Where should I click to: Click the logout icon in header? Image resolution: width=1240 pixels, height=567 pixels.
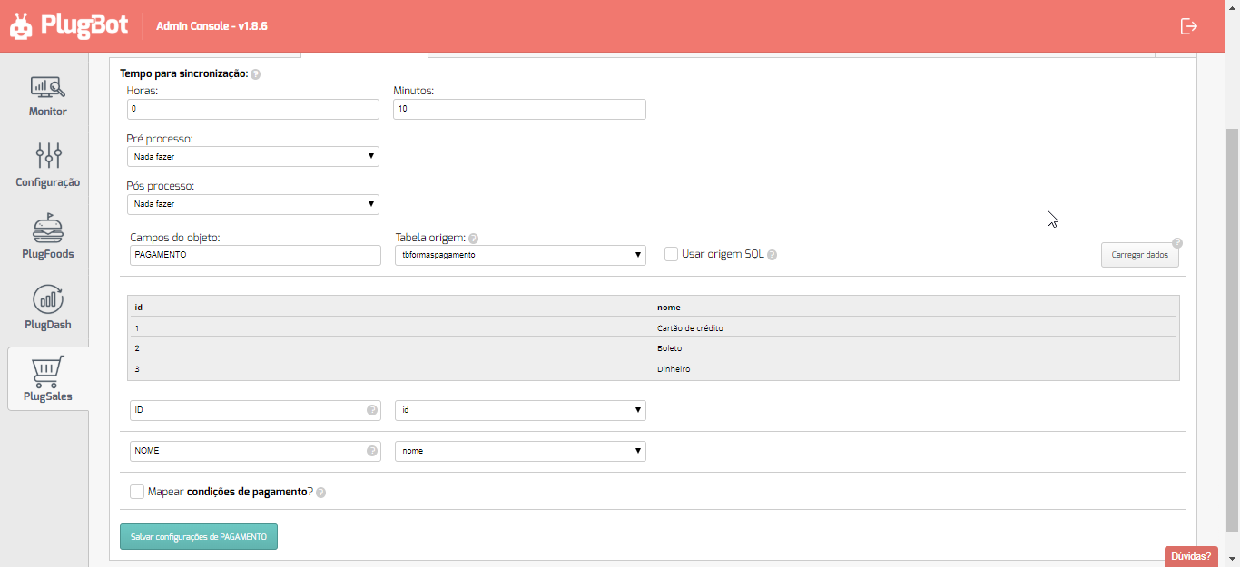pos(1189,26)
